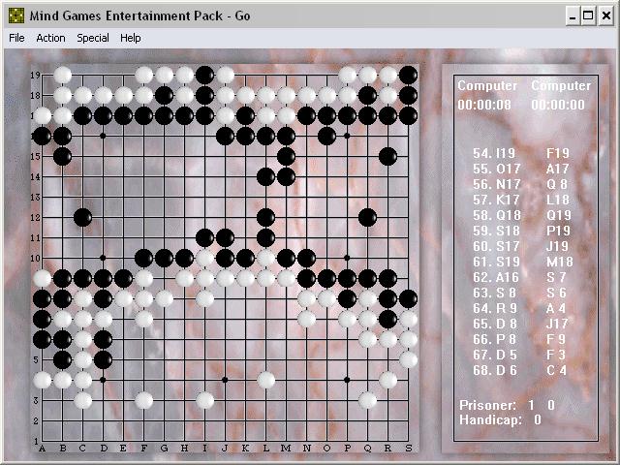Click the black stone at Q12
Screen dimensions: 620x465
(x=367, y=217)
